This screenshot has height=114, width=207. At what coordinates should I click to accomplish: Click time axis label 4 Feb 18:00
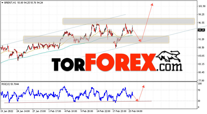tap(71, 111)
